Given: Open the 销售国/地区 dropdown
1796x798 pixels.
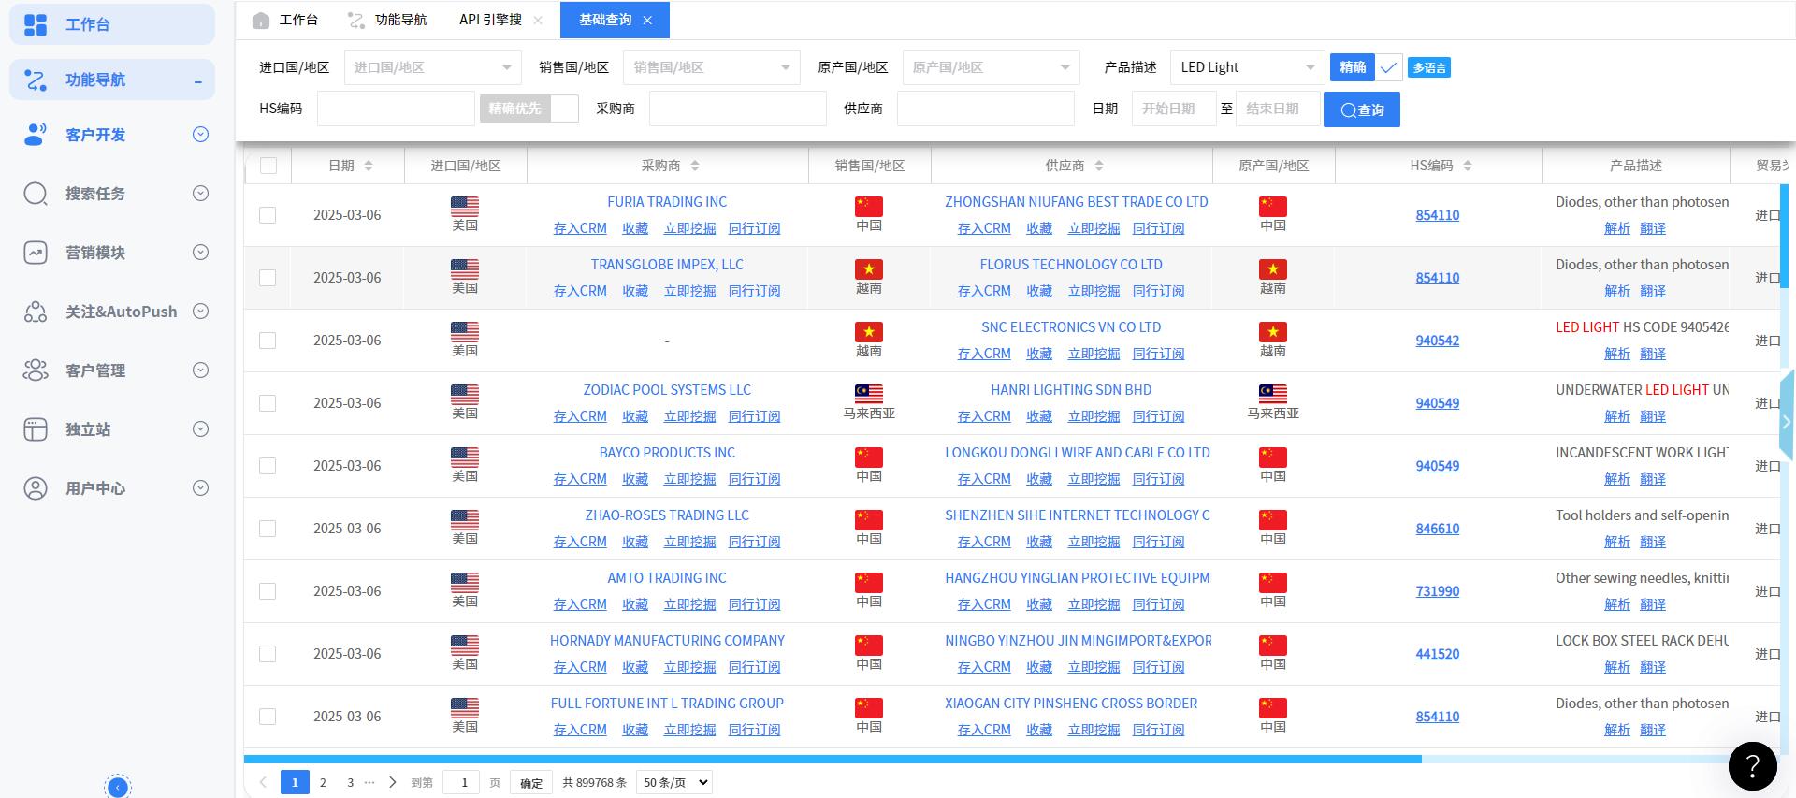Looking at the screenshot, I should coord(711,67).
